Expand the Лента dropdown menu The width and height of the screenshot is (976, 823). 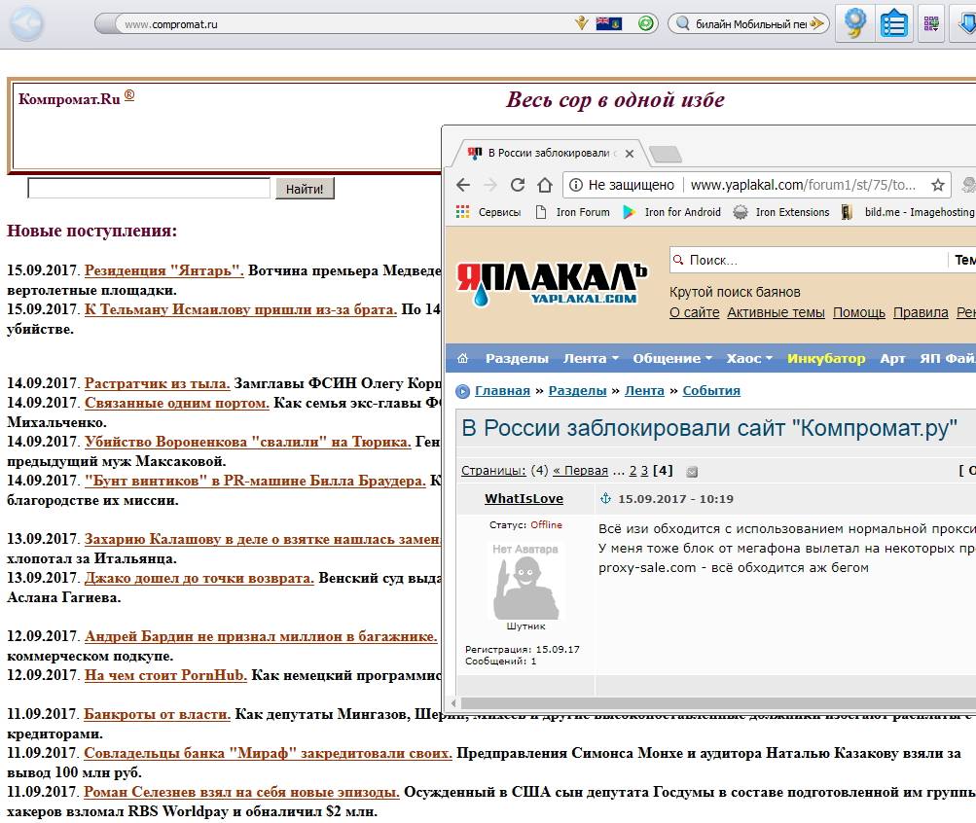click(591, 358)
